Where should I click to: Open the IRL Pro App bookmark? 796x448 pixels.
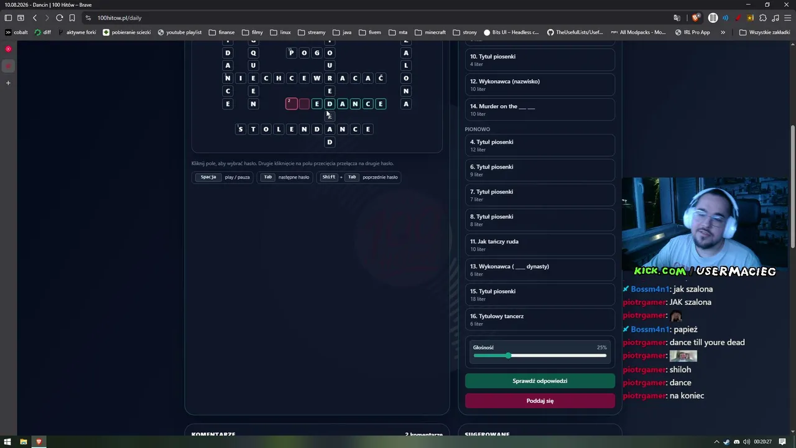692,32
